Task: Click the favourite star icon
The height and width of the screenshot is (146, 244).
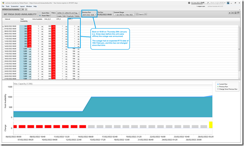Action: tap(229, 13)
